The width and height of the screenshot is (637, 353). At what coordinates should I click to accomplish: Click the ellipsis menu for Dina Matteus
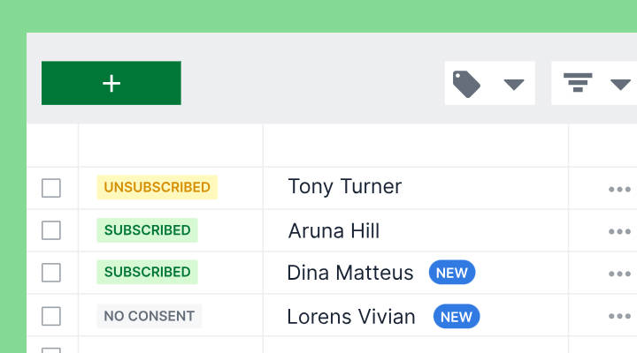[619, 274]
